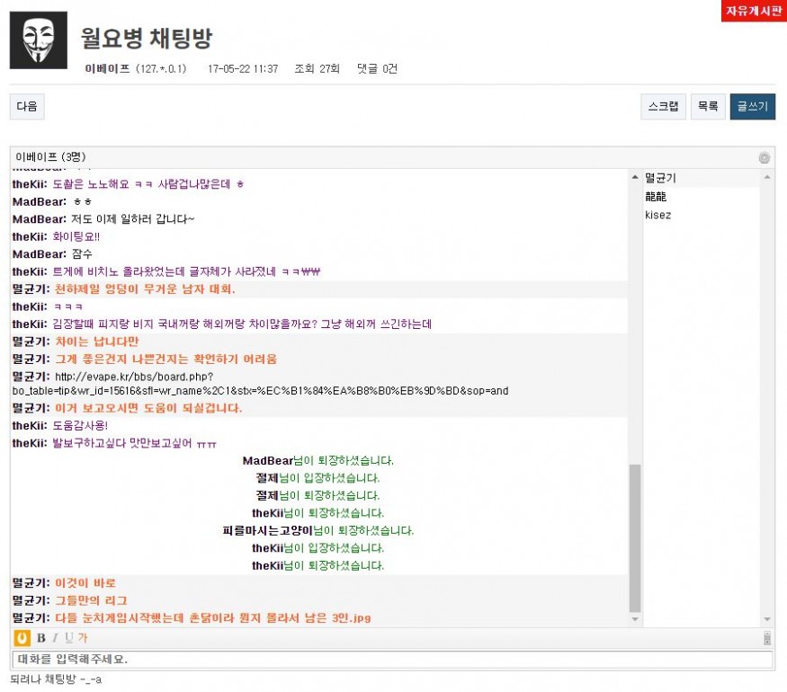Click chat message scrollbar up arrow

pos(635,176)
